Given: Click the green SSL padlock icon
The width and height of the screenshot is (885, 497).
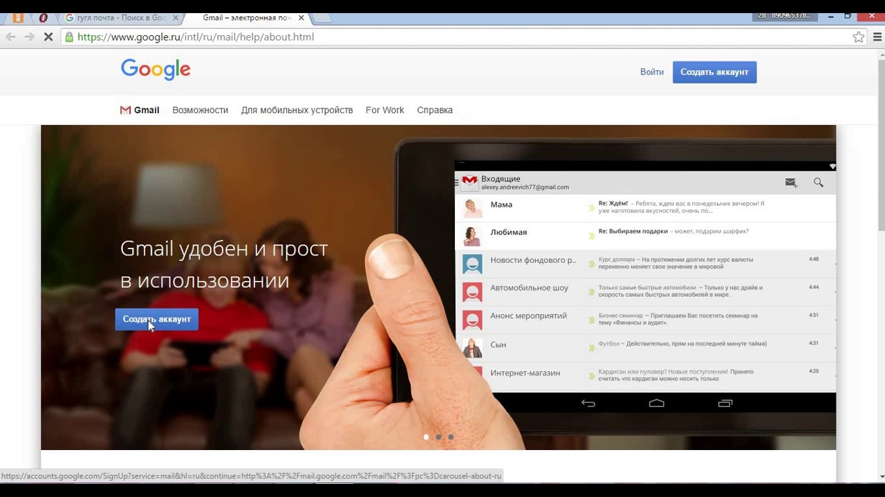Looking at the screenshot, I should pos(68,37).
